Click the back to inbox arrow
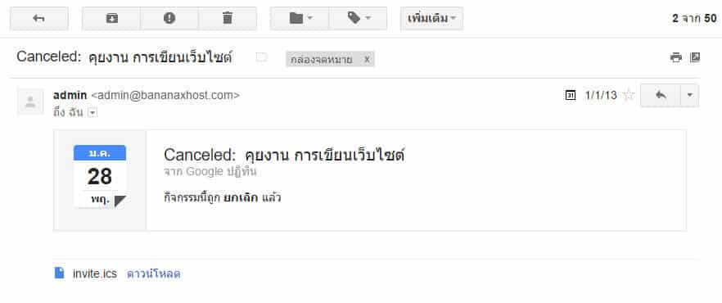This screenshot has width=722, height=303. (39, 18)
